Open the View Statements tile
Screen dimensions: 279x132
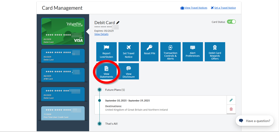[x=106, y=71]
